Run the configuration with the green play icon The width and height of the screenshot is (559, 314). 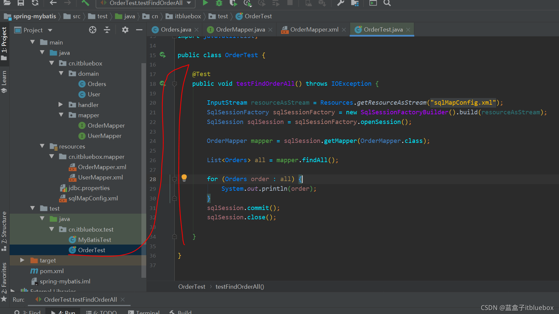click(x=205, y=3)
